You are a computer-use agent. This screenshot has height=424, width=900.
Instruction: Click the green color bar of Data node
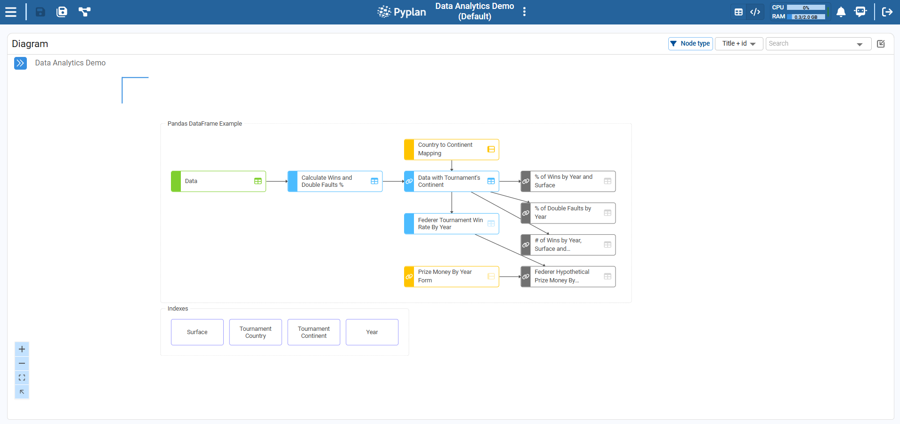tap(176, 181)
